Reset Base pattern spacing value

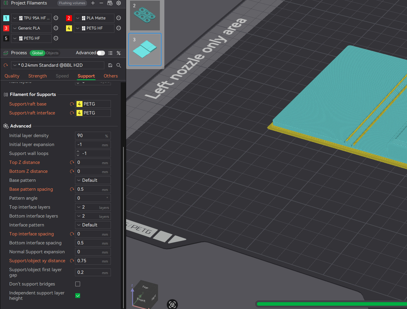pos(72,189)
